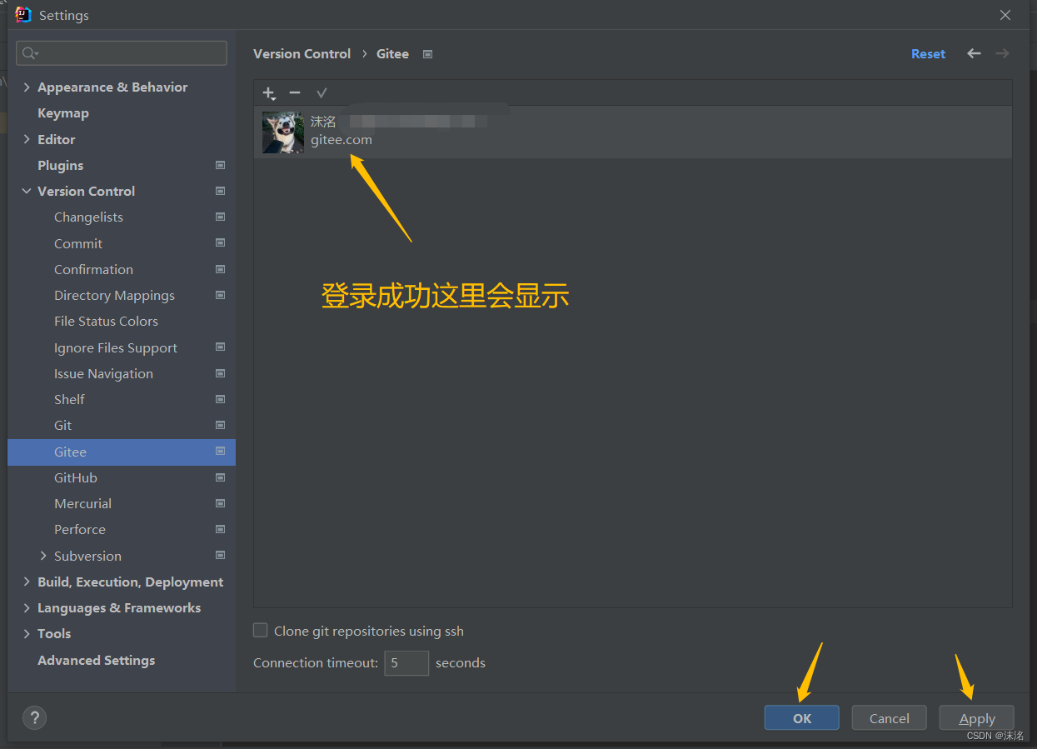The width and height of the screenshot is (1037, 749).
Task: Click the project icon on Mercurial row
Action: click(x=220, y=503)
